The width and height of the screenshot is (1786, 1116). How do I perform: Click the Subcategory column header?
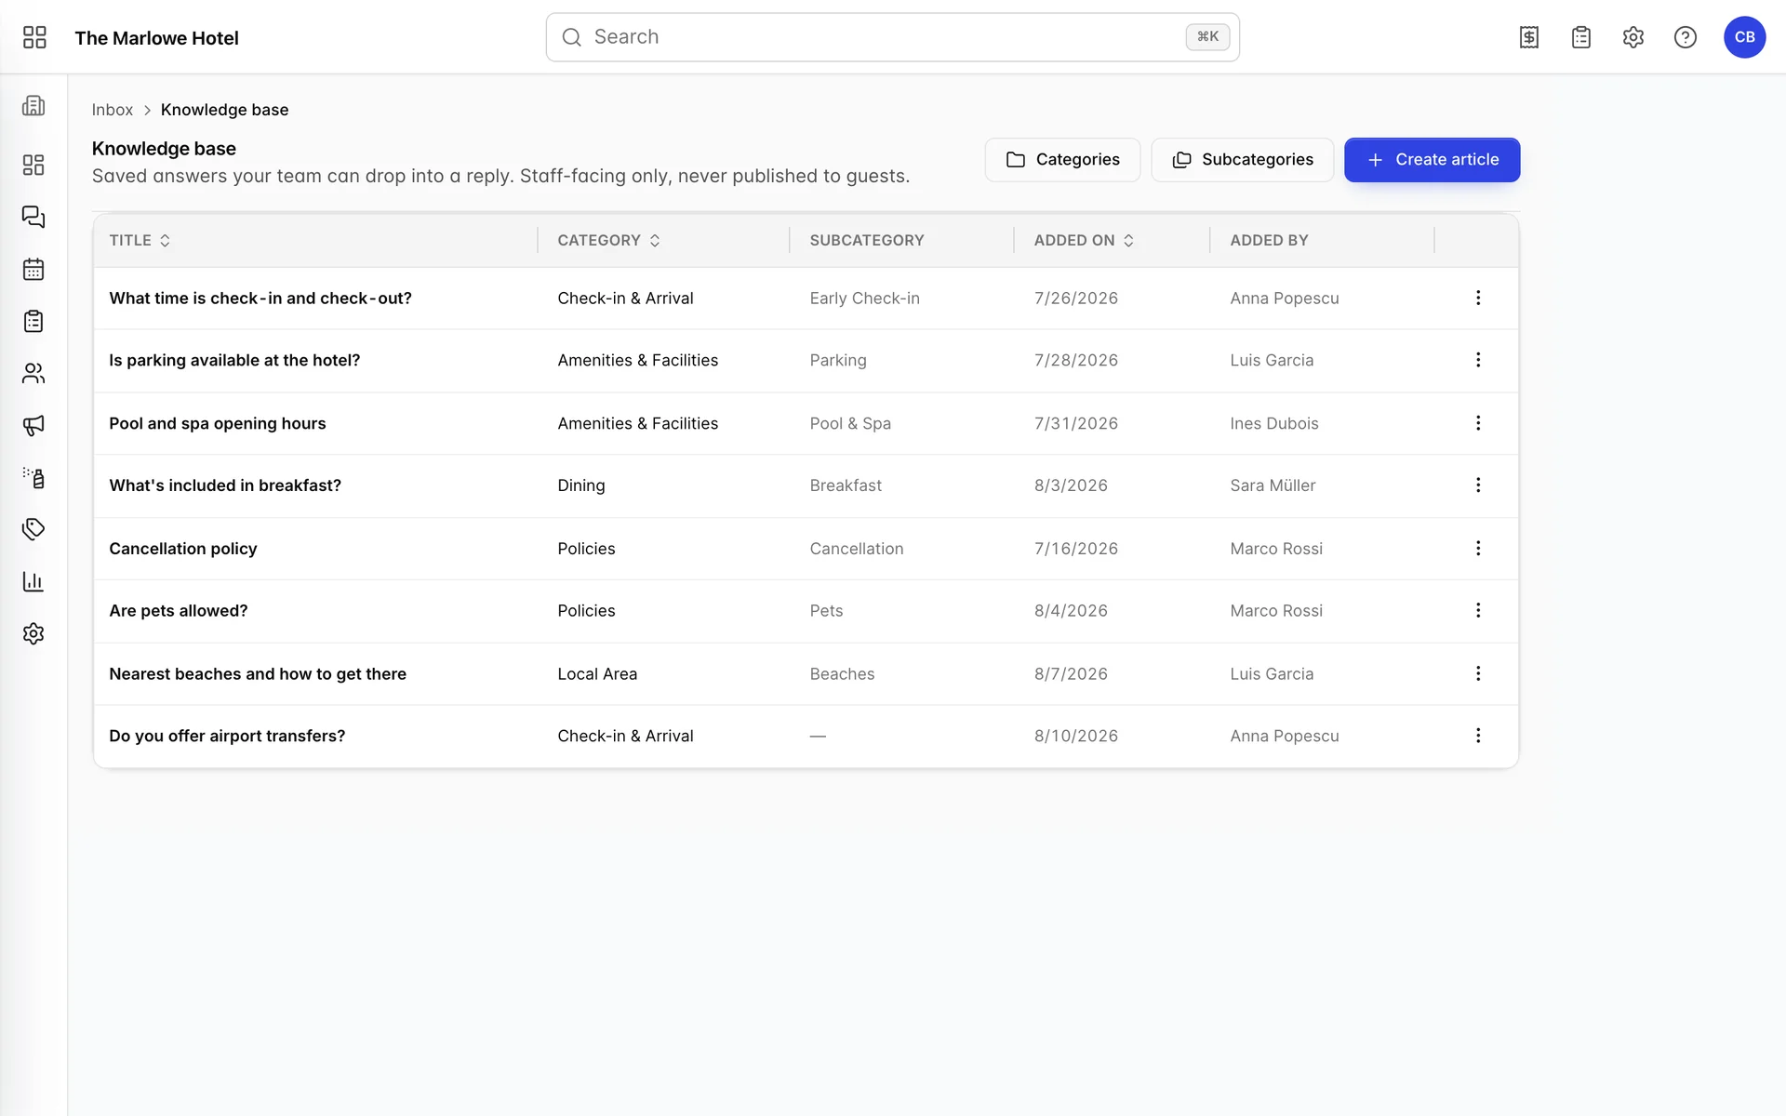tap(866, 240)
